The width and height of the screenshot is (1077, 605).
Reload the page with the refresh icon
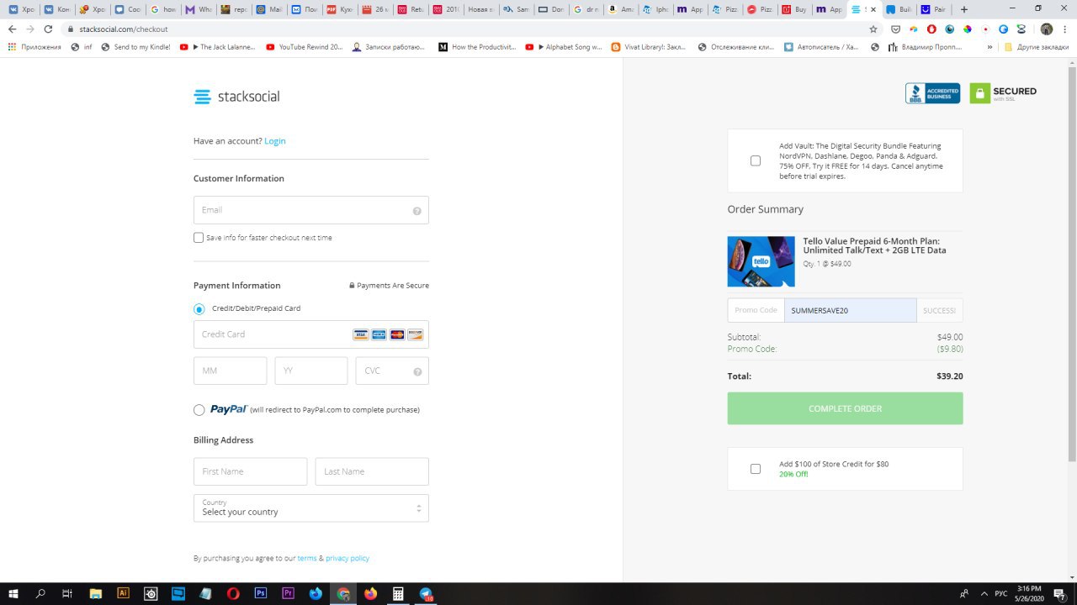49,29
